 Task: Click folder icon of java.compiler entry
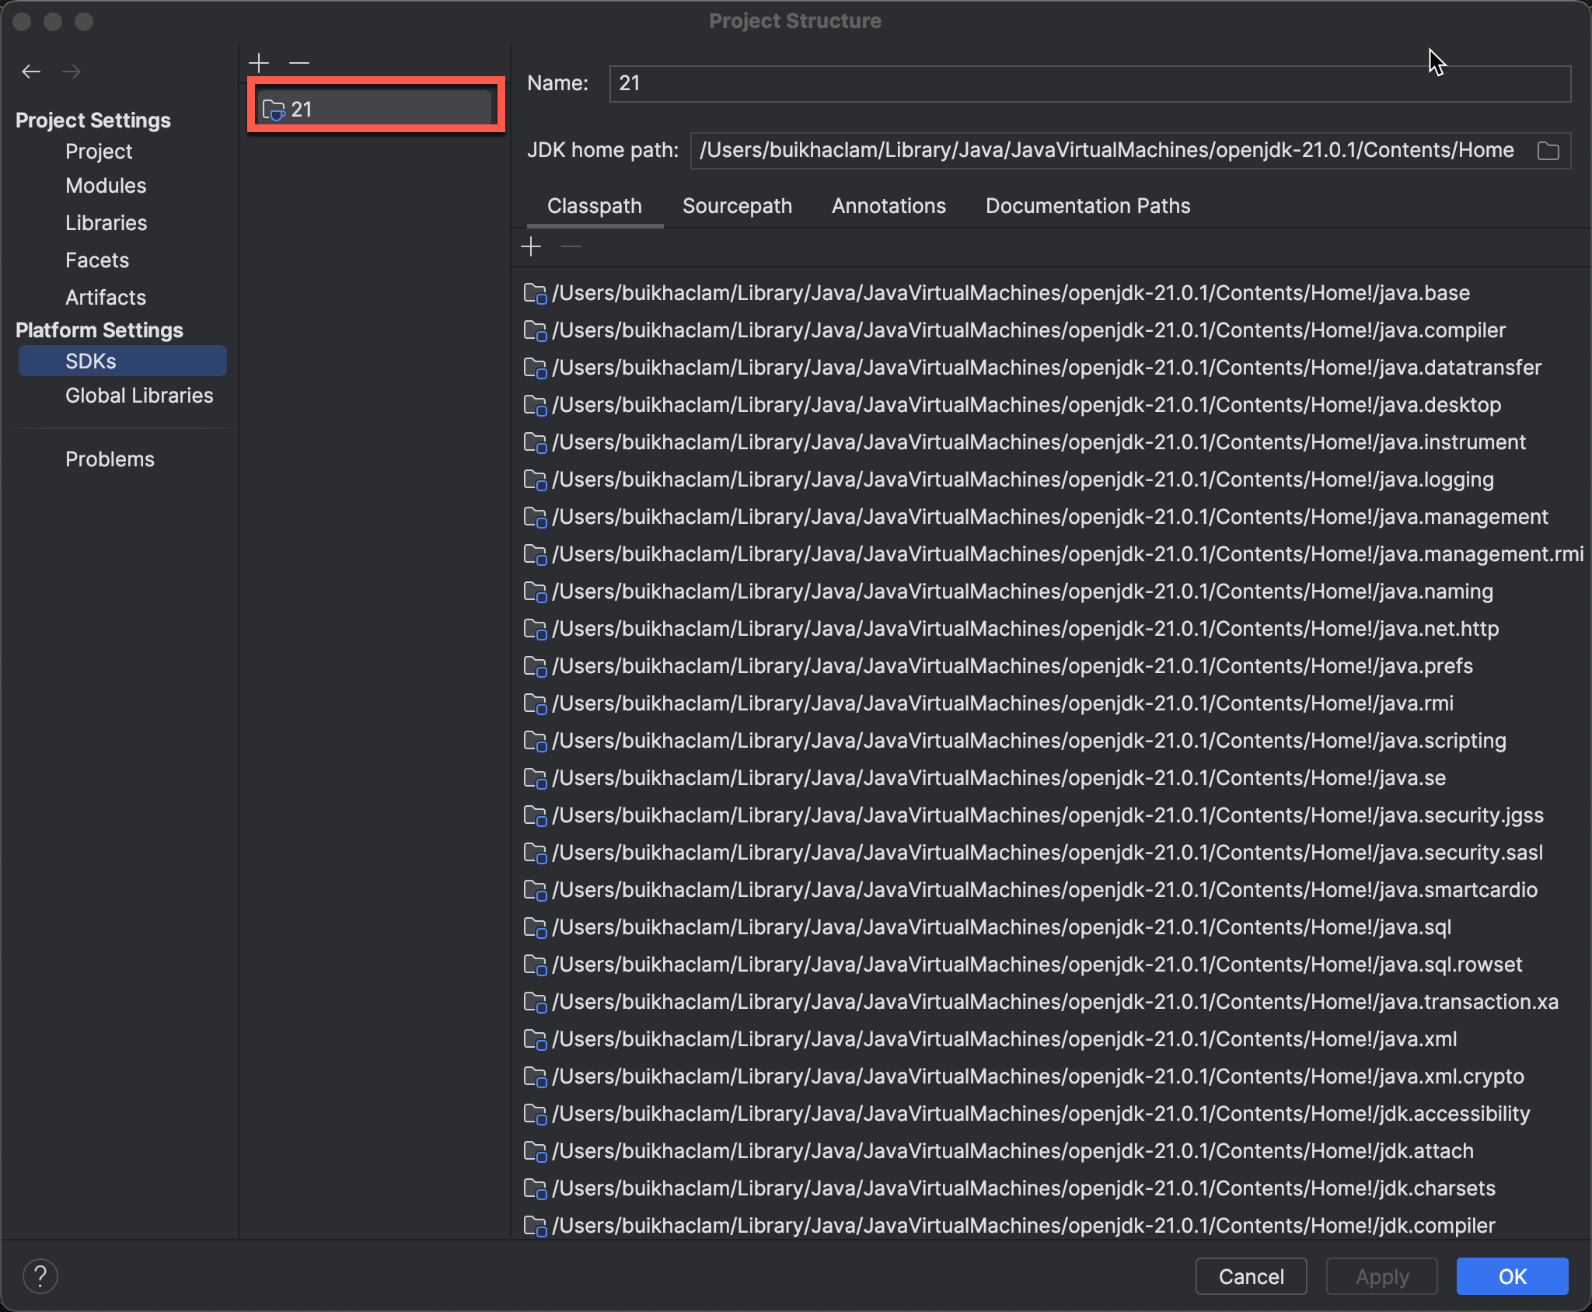point(535,331)
